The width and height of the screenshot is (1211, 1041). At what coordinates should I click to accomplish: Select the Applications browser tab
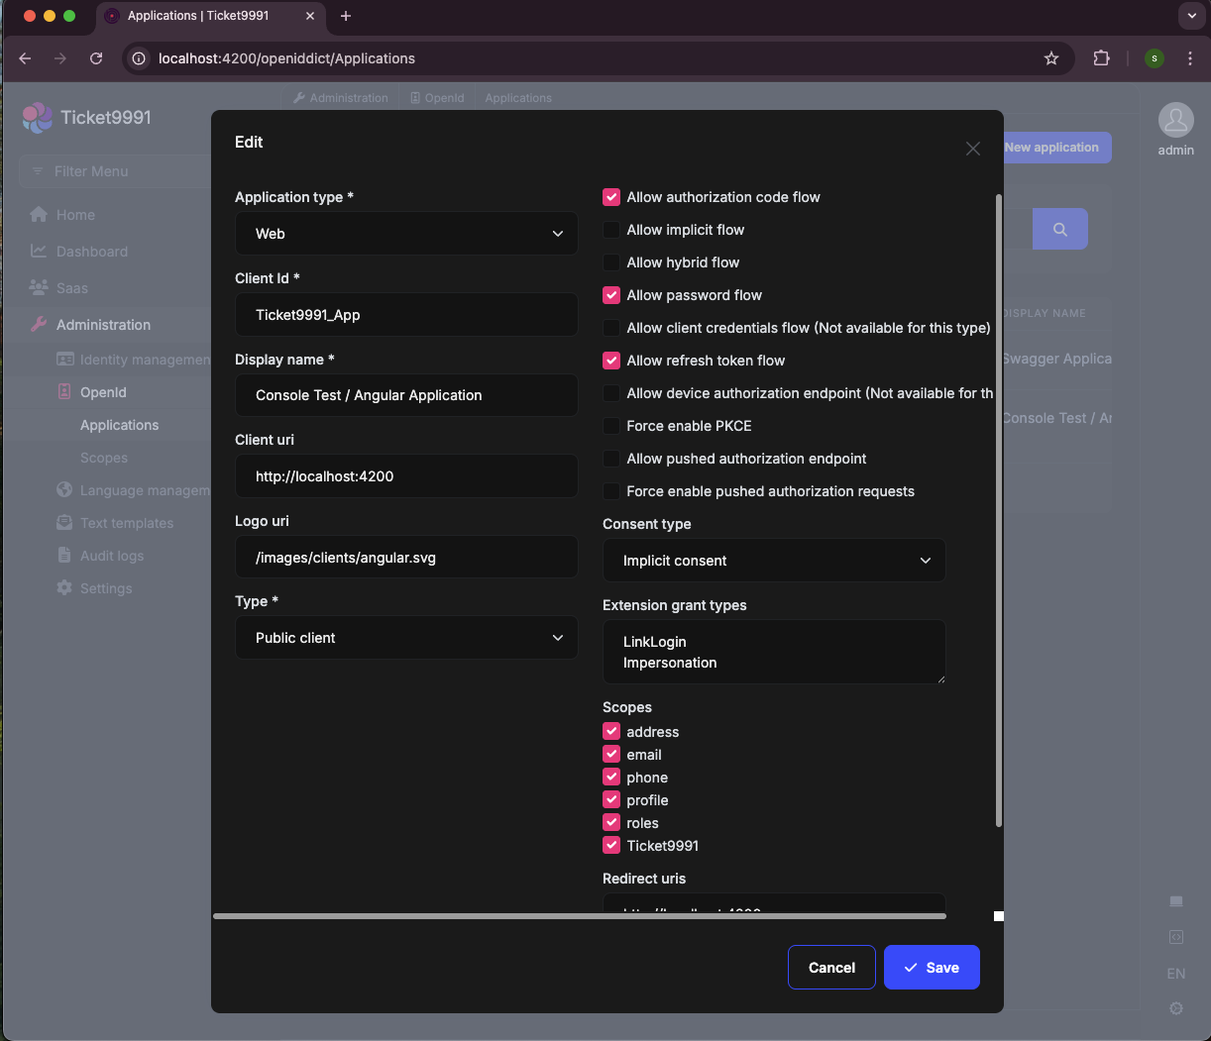(198, 16)
